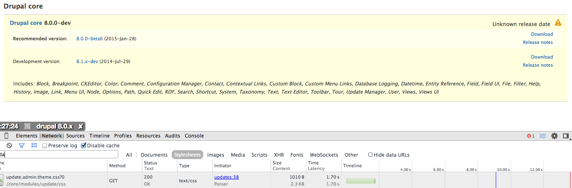This screenshot has height=188, width=572.
Task: Click the Unknown release date text
Action: tap(521, 24)
